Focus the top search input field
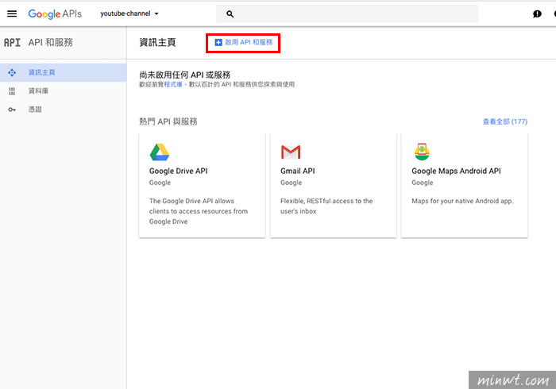Image resolution: width=556 pixels, height=389 pixels. click(347, 14)
